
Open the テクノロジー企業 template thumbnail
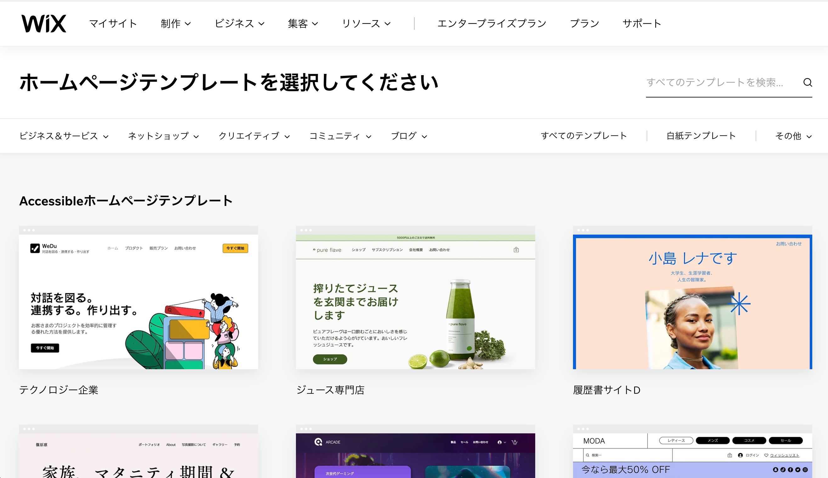(138, 297)
